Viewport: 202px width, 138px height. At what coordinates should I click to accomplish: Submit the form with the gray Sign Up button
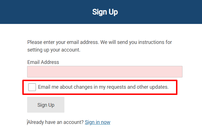coord(46,105)
